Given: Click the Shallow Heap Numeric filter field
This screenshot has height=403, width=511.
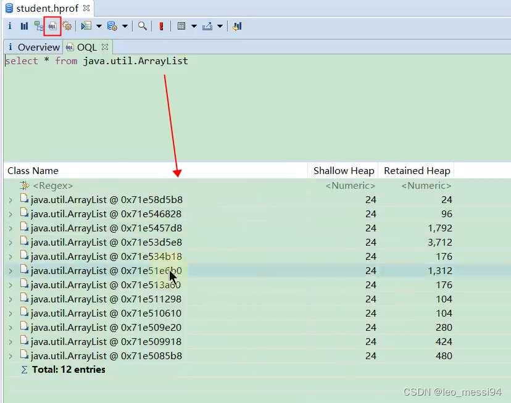Looking at the screenshot, I should point(350,186).
